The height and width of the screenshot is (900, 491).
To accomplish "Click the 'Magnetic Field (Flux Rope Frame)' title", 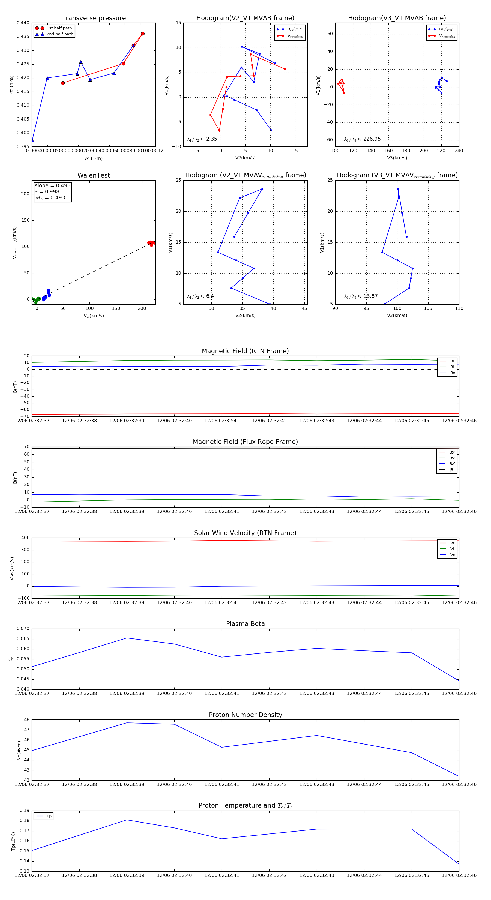I will tap(245, 442).
